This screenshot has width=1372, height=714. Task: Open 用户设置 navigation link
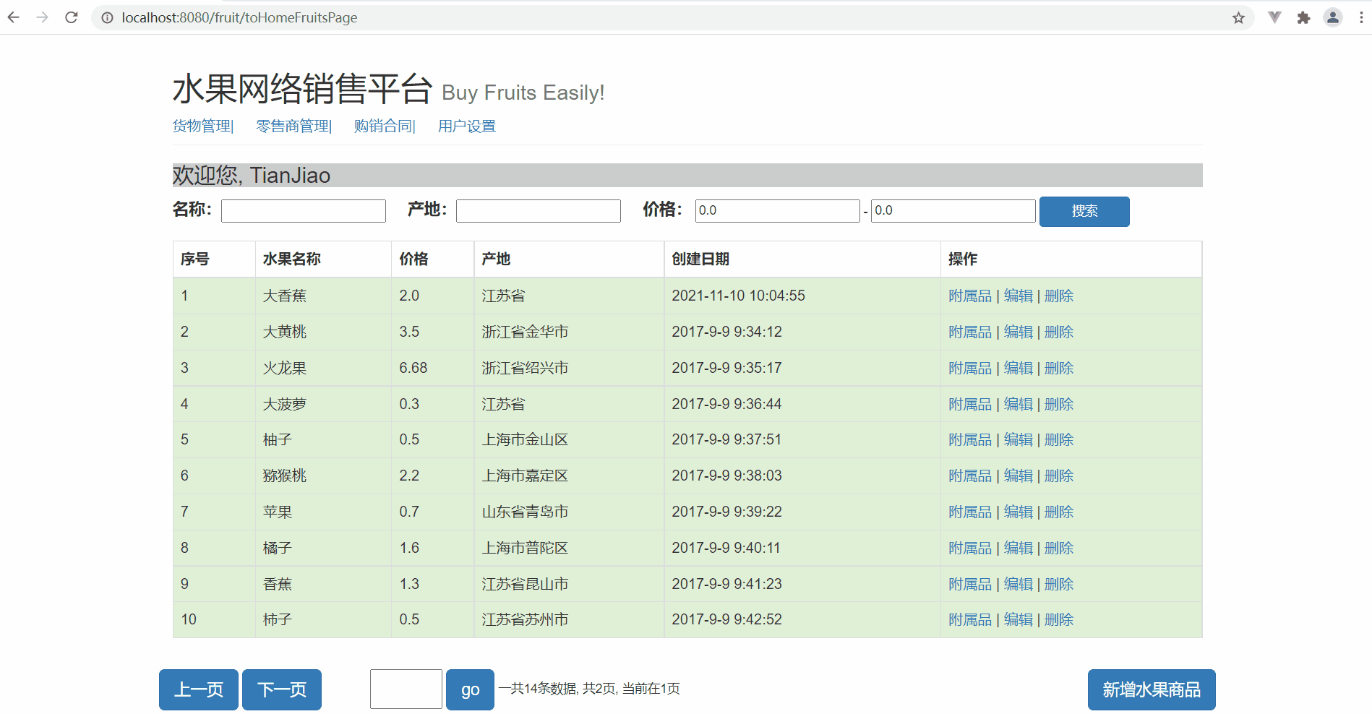(467, 126)
